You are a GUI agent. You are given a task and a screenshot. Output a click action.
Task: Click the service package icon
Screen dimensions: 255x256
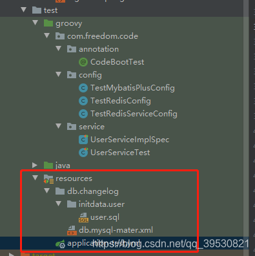tap(72, 127)
